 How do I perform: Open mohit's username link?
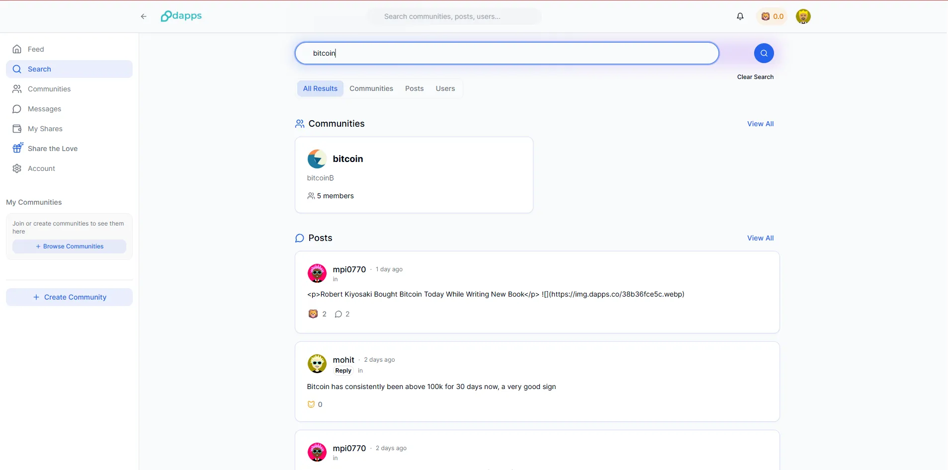[x=344, y=360]
